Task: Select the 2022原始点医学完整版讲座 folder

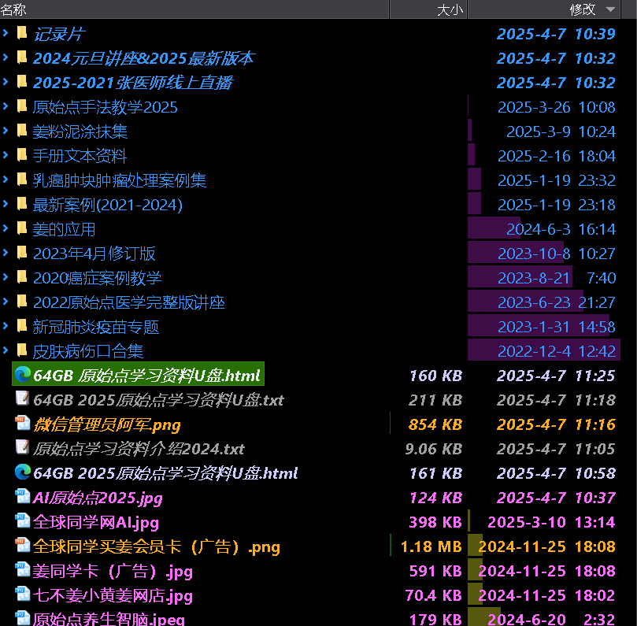Action: (129, 302)
